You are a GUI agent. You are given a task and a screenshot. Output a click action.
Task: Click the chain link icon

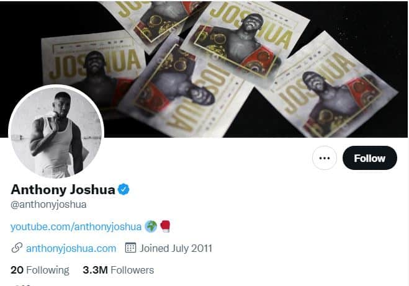pyautogui.click(x=17, y=248)
